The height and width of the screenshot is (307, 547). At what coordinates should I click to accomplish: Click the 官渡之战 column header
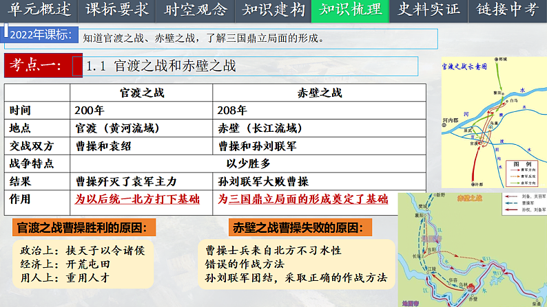(x=142, y=93)
